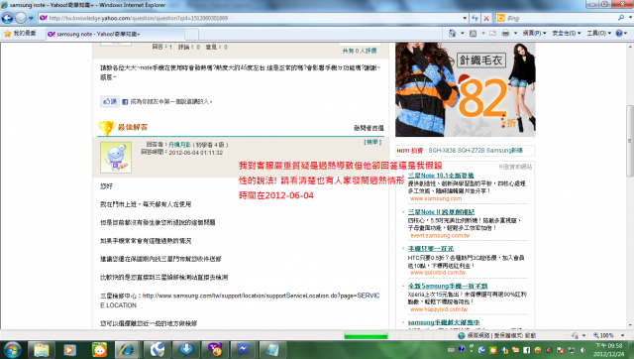Stop loading with the red X icon
The image size is (634, 359).
tap(486, 18)
